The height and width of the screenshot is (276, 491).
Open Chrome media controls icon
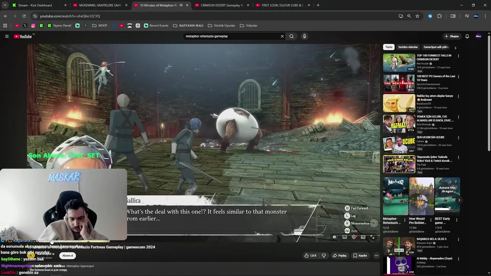point(467,16)
